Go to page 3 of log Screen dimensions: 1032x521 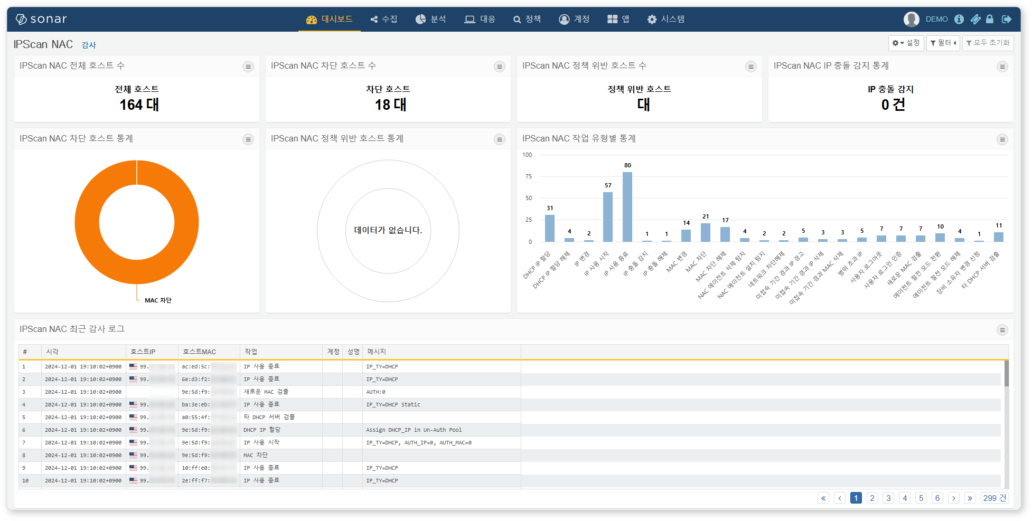pos(889,498)
